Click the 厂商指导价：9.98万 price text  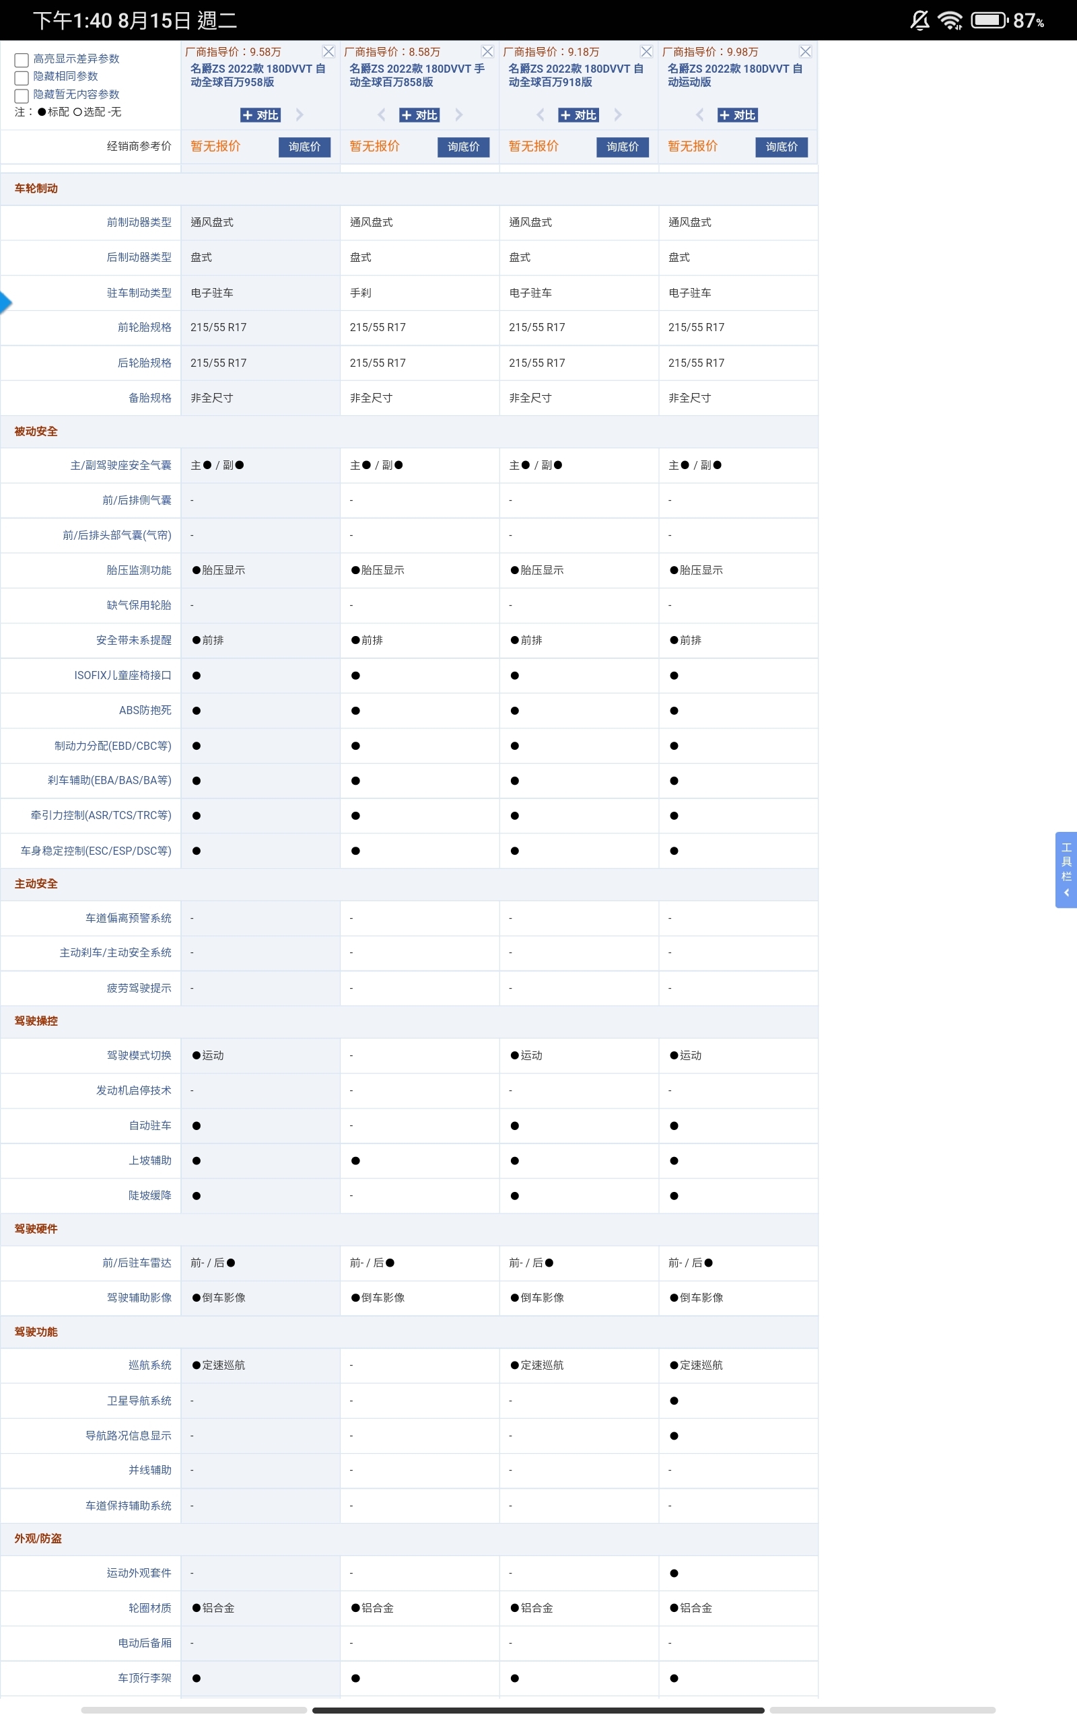[710, 52]
